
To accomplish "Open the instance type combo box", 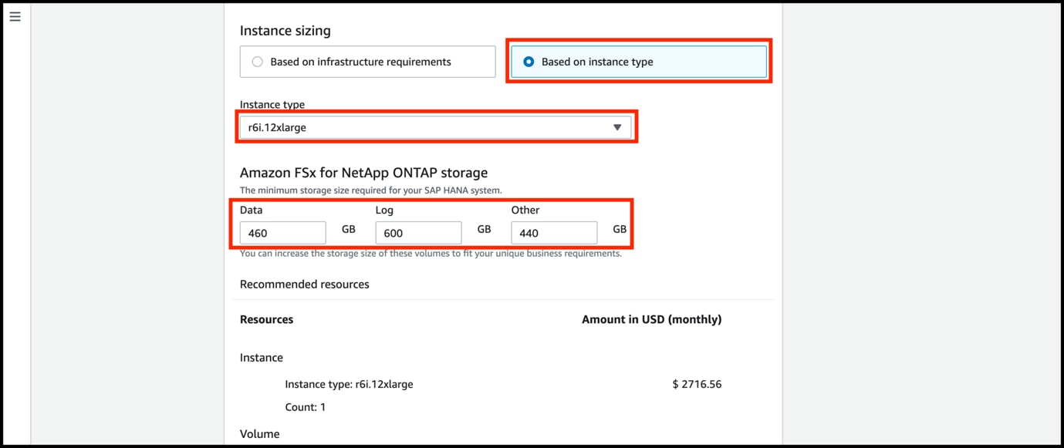I will tap(436, 126).
